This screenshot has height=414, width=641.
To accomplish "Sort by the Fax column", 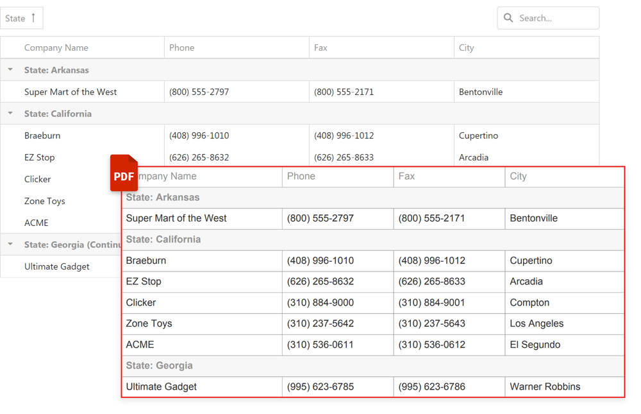I will tap(319, 47).
